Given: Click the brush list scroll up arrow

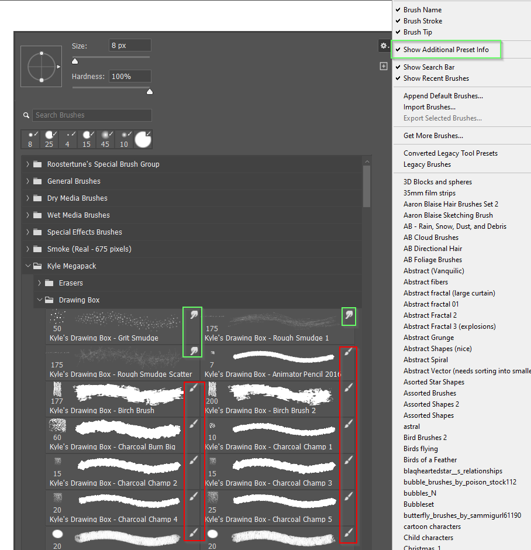Looking at the screenshot, I should pyautogui.click(x=367, y=161).
